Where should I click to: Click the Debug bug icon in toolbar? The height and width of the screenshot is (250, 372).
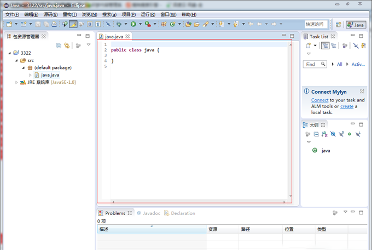(x=119, y=24)
